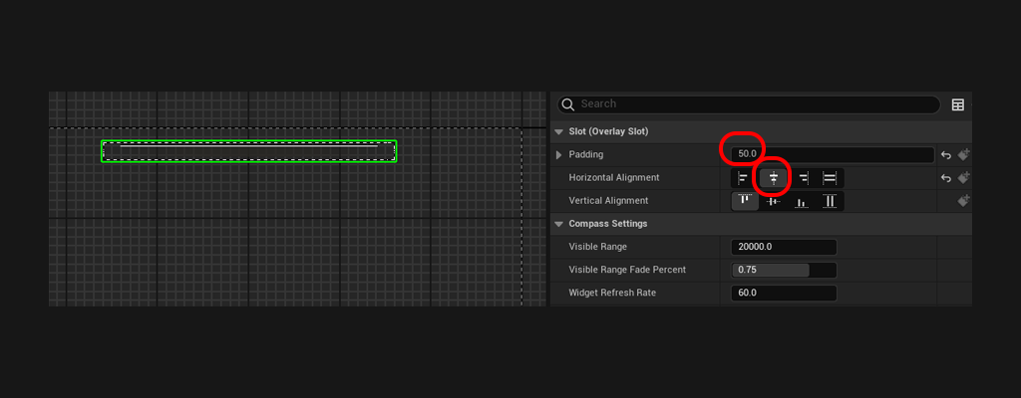Screen dimensions: 1021x398
Task: Click the Vertical Alignment label
Action: tap(608, 201)
